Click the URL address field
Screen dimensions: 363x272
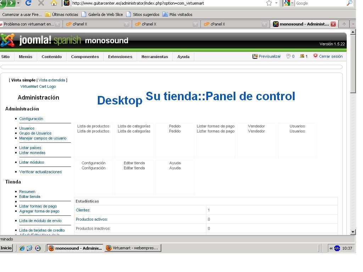pos(168,3)
